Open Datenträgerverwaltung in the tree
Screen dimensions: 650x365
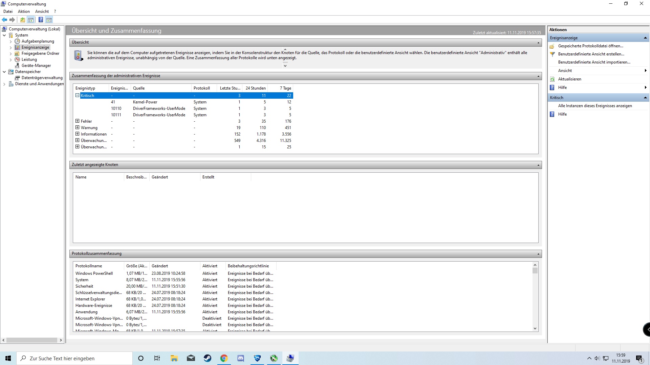[x=42, y=78]
